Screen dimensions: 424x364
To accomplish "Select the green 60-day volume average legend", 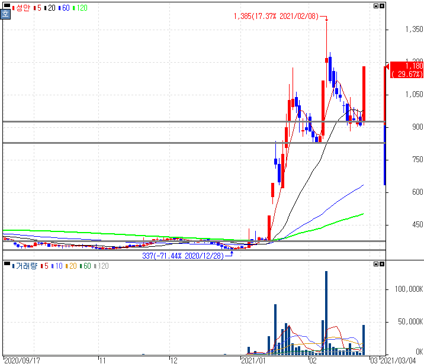I will coord(85,266).
